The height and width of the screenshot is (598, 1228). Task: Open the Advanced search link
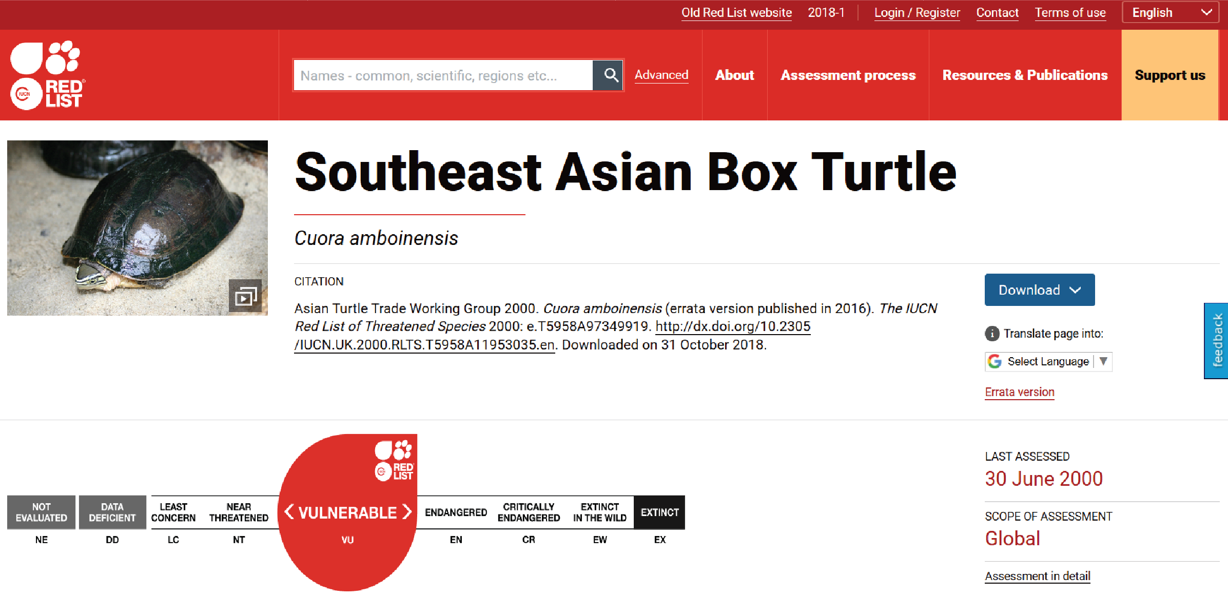(x=661, y=75)
